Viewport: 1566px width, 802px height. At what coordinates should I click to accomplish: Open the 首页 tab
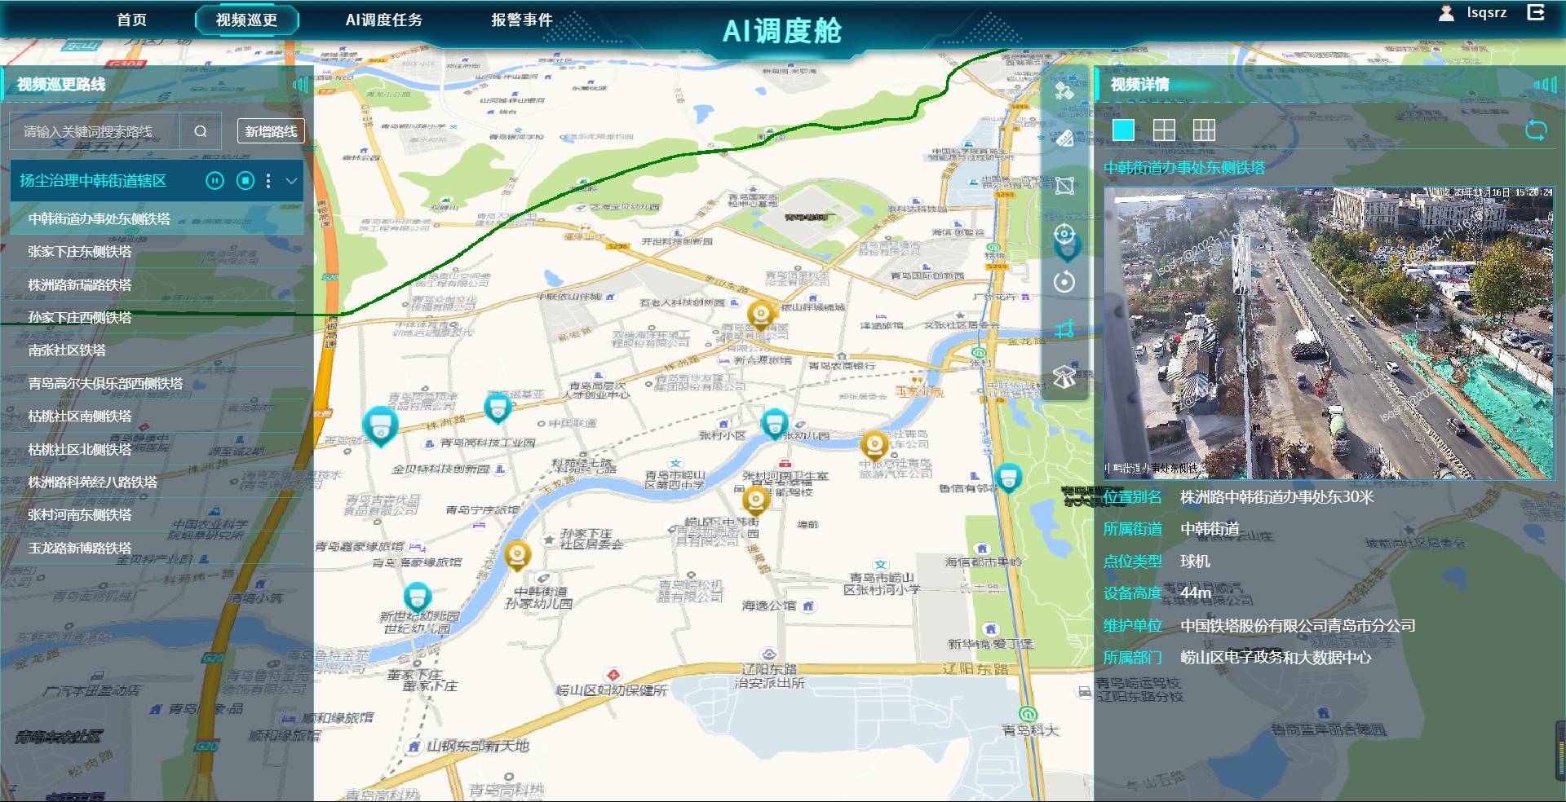click(132, 20)
